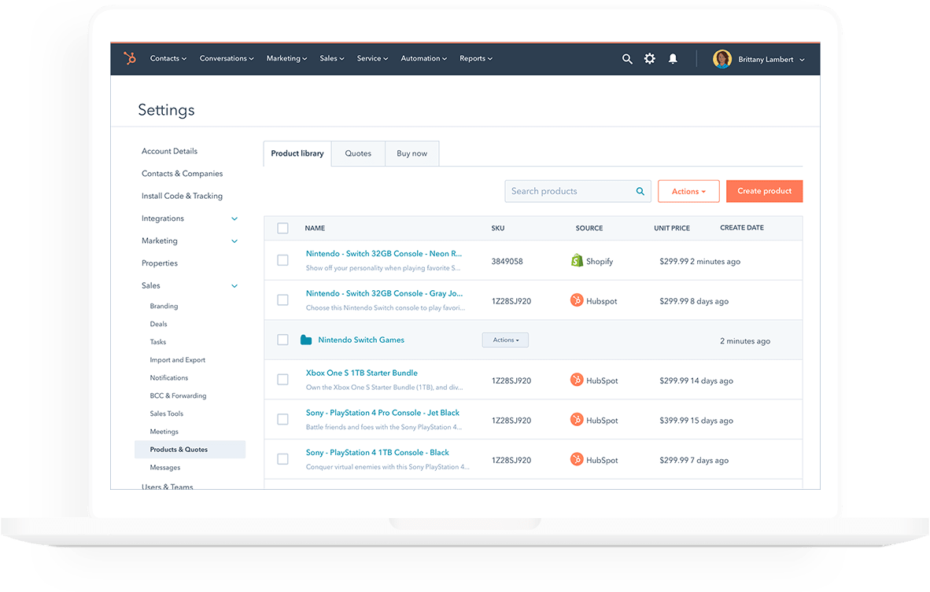
Task: Click the magnifier inside Search products
Action: click(640, 191)
